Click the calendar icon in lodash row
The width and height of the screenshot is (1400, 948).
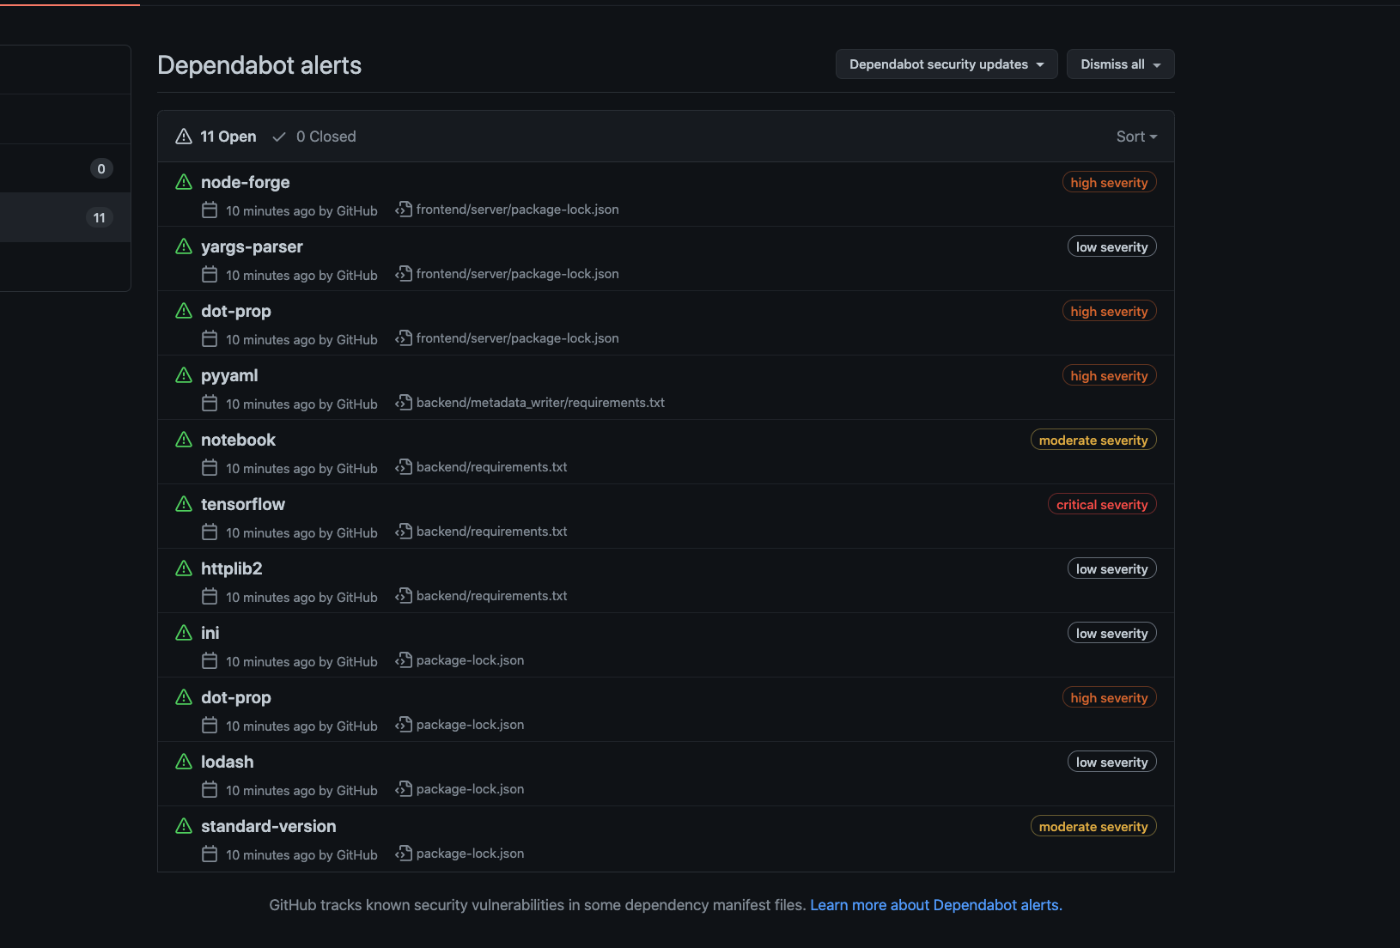click(210, 789)
